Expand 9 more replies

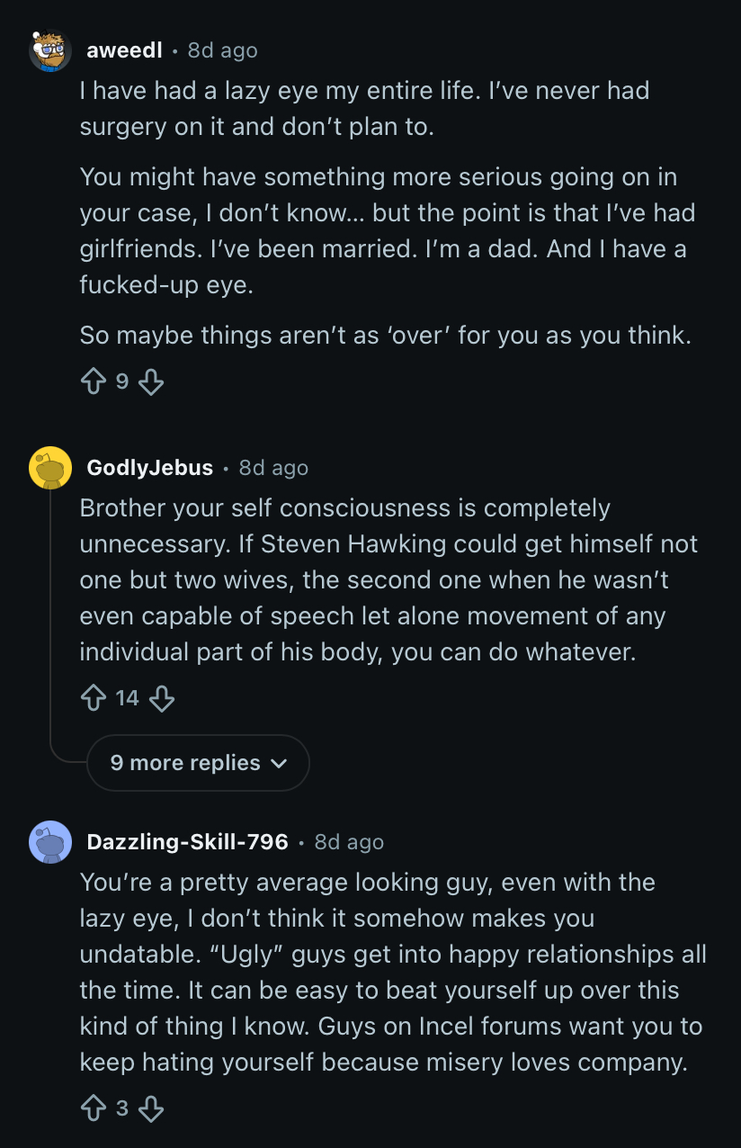186,763
